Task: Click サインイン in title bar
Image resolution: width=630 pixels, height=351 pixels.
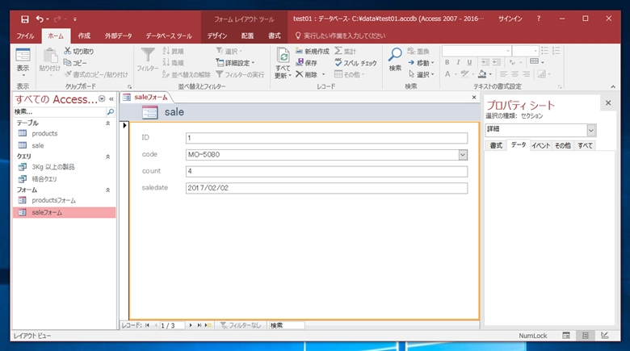Action: (x=510, y=19)
